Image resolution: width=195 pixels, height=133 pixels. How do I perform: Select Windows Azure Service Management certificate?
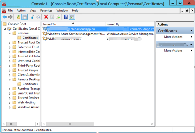coord(75,34)
